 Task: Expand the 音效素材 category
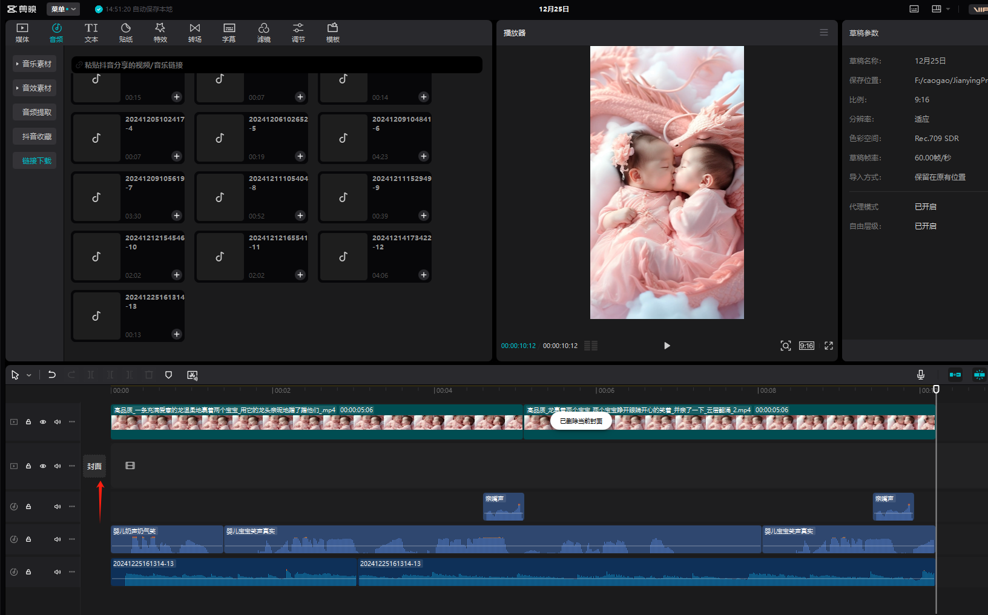click(x=35, y=88)
